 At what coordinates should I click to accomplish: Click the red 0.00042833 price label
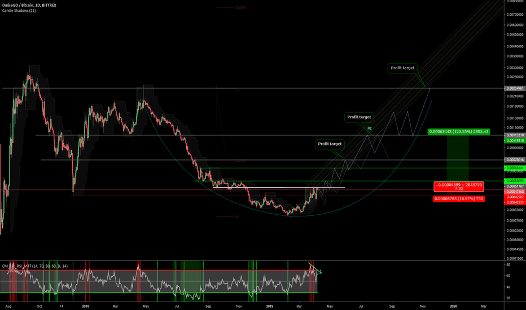click(515, 202)
